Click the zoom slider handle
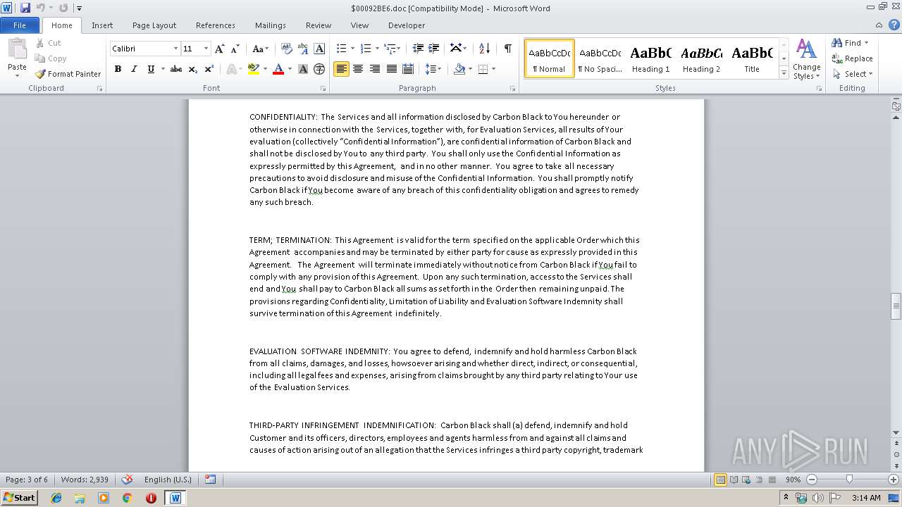 point(849,480)
